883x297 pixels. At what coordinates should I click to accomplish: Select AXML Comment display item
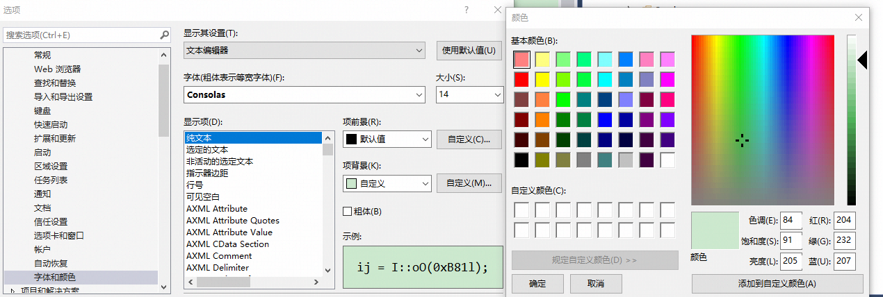[253, 255]
